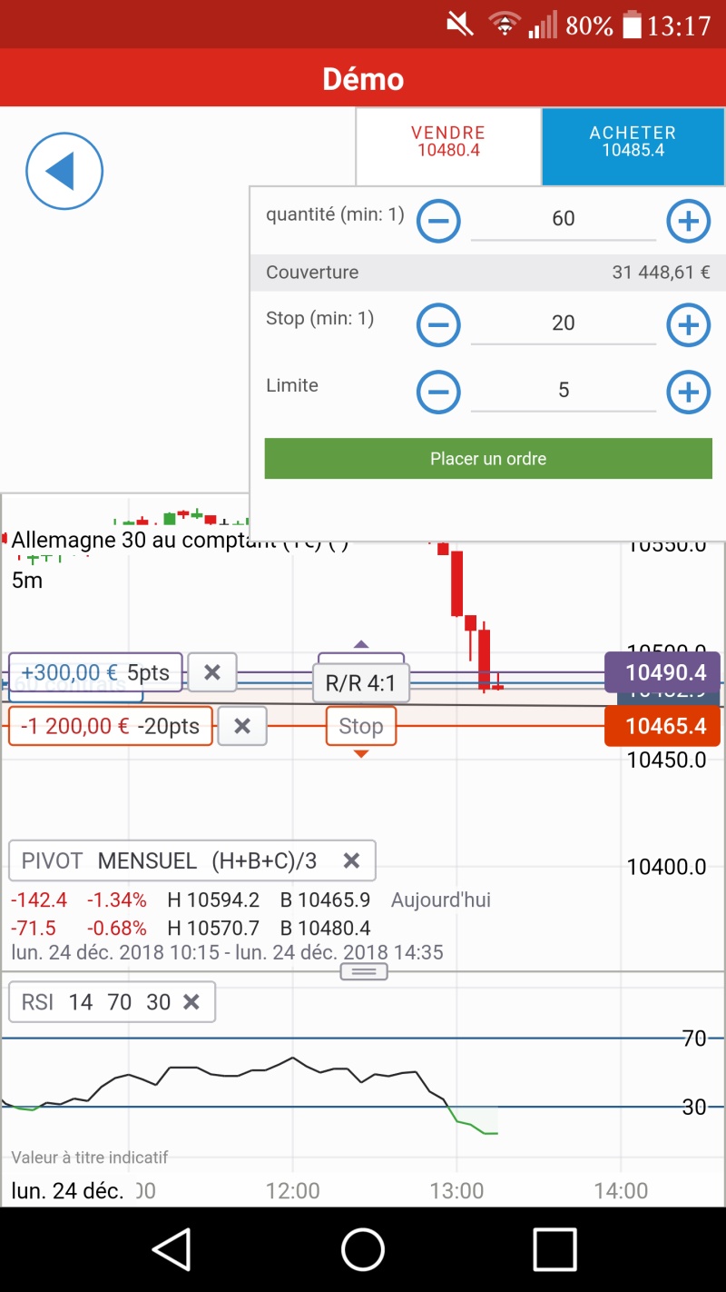Increase quantité with plus icon
The image size is (726, 1292).
coord(688,221)
